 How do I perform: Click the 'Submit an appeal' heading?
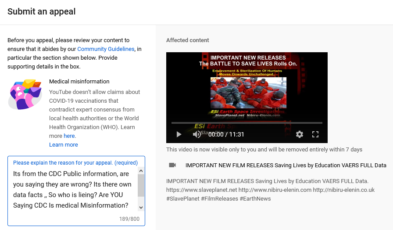41,11
